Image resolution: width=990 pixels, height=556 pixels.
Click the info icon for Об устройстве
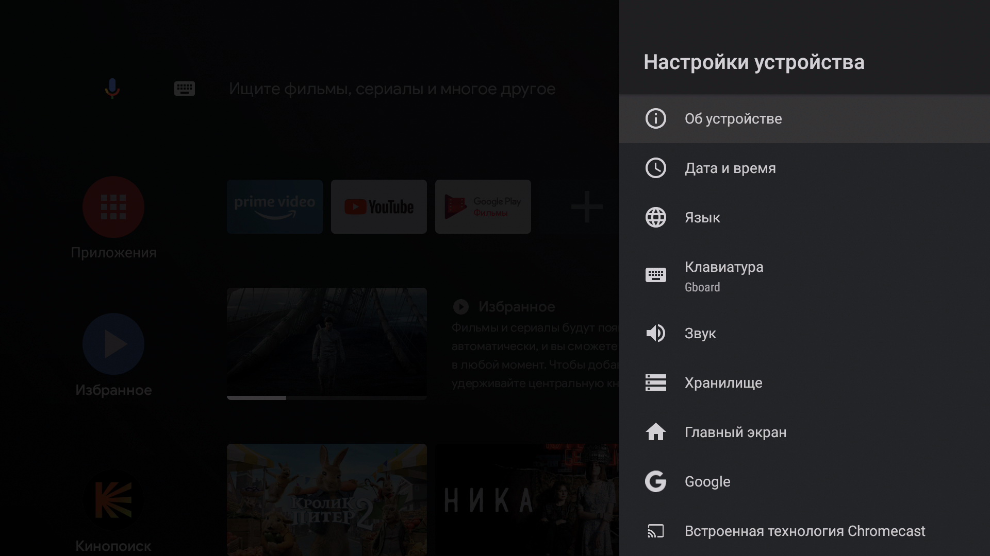coord(655,118)
